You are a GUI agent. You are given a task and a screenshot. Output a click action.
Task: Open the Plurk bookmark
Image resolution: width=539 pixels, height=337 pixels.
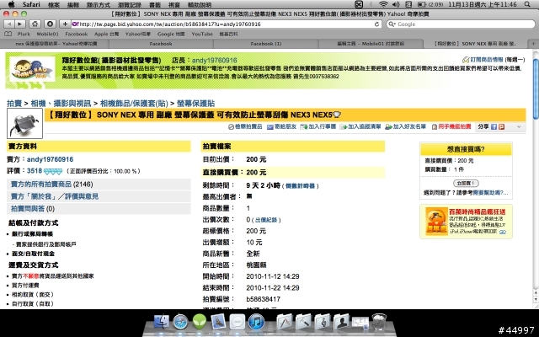pos(24,34)
